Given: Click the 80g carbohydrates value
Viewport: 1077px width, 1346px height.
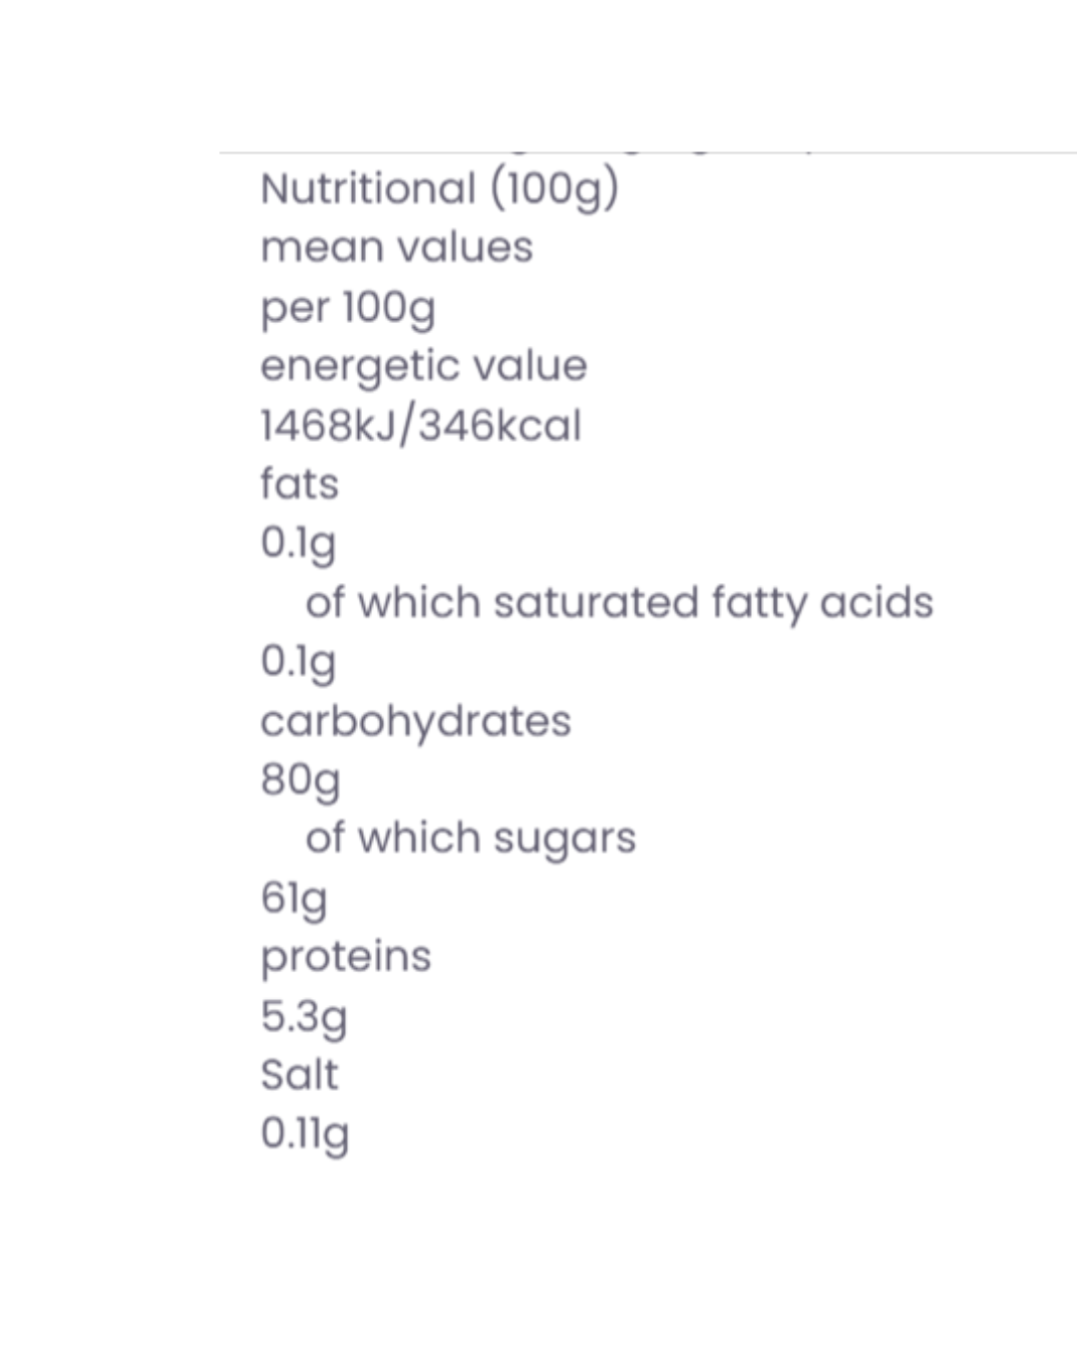Looking at the screenshot, I should click(299, 780).
